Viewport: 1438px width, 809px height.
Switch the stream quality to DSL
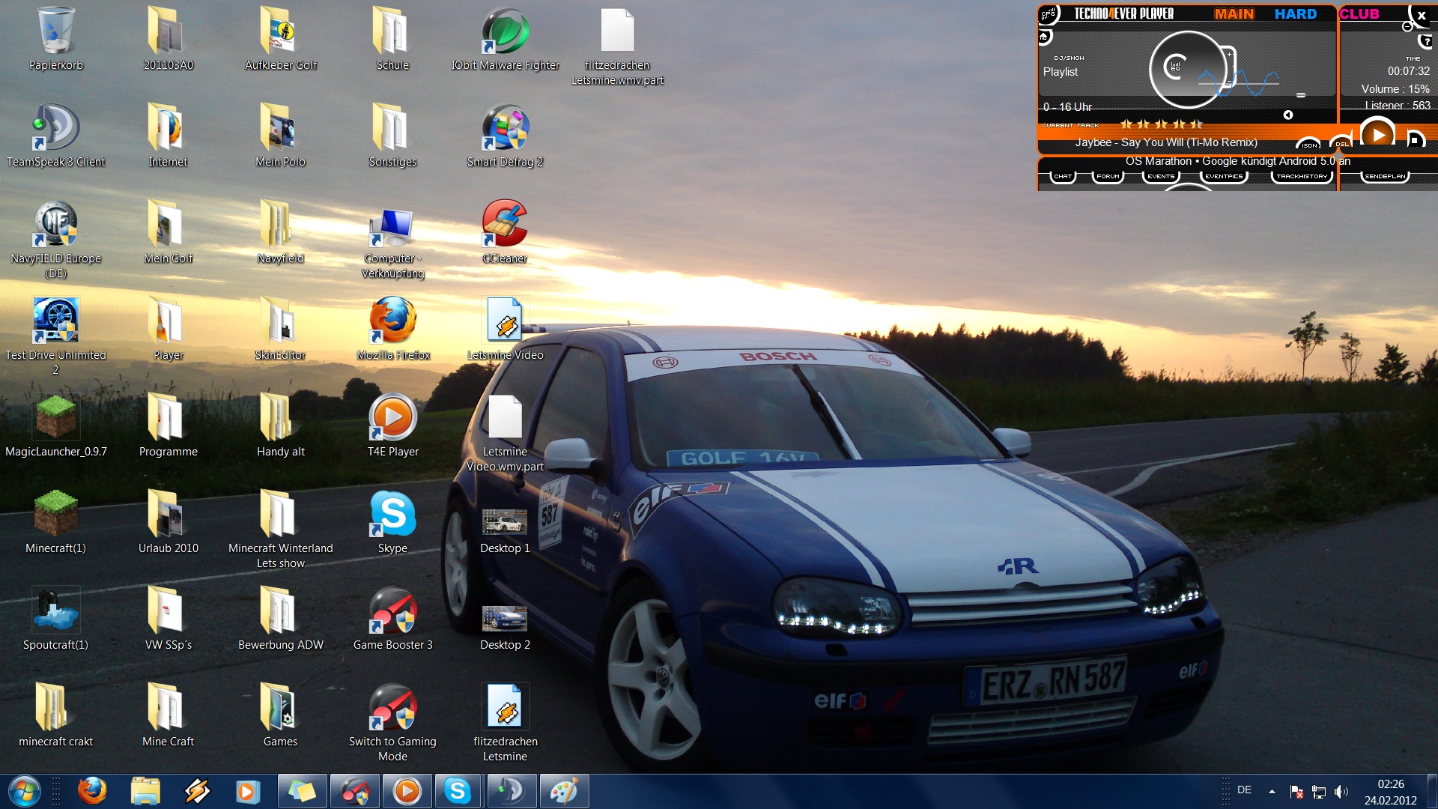[1341, 144]
